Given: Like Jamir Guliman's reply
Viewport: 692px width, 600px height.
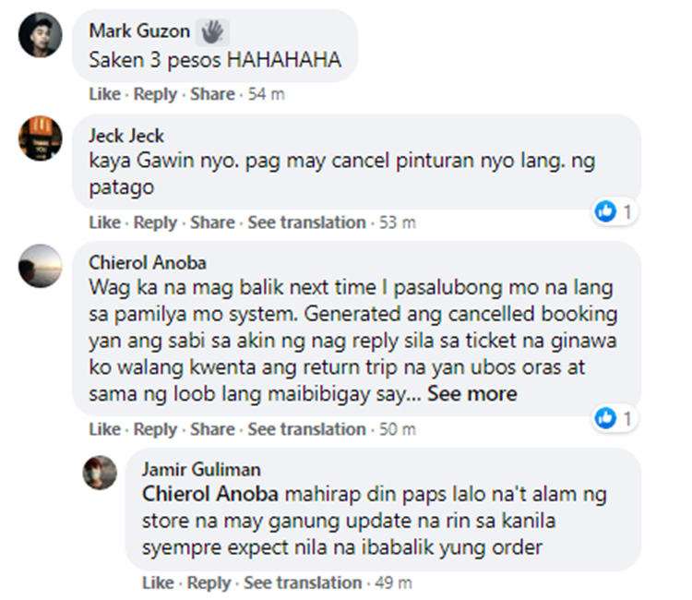Looking at the screenshot, I should tap(158, 582).
